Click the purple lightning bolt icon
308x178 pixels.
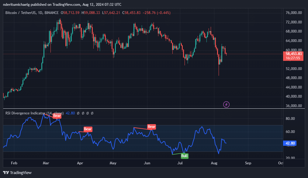226,105
